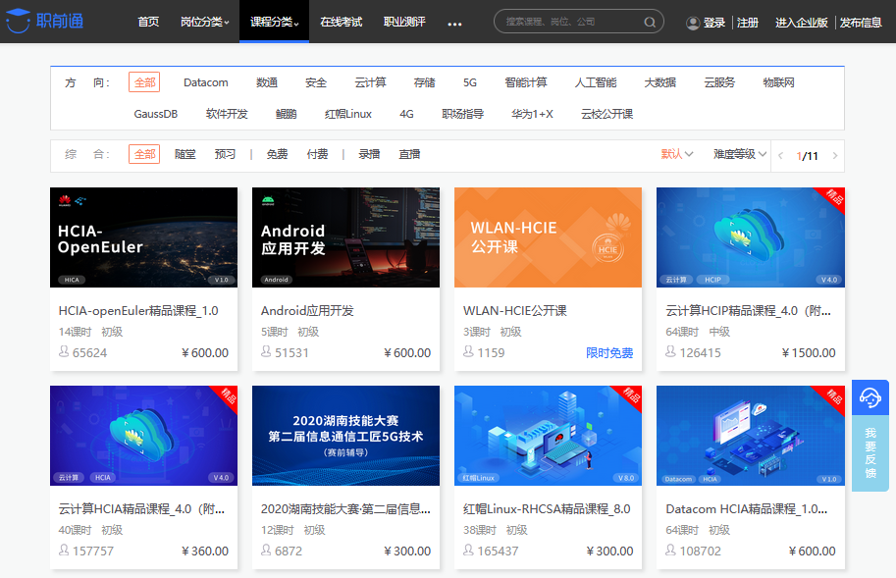The image size is (896, 578).
Task: Filter direction by 鲲鹏
Action: point(287,114)
